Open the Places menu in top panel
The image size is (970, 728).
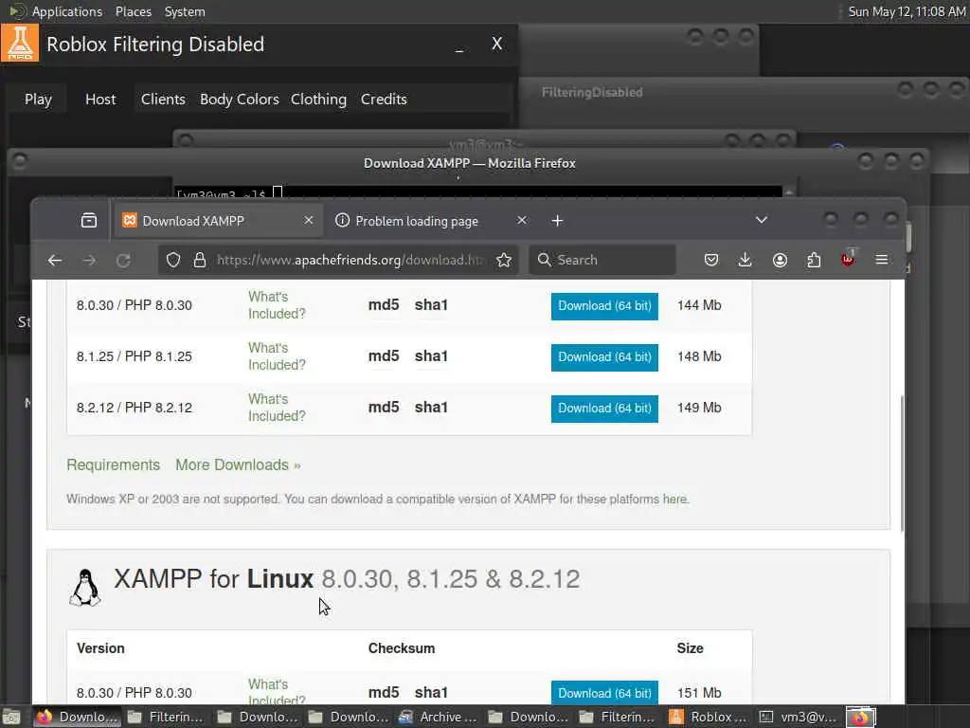point(133,11)
